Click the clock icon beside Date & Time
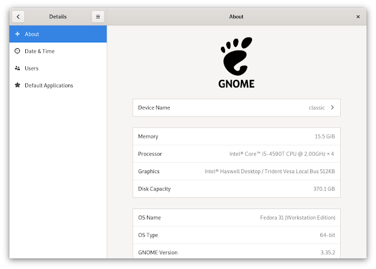376x269 pixels. (x=18, y=51)
